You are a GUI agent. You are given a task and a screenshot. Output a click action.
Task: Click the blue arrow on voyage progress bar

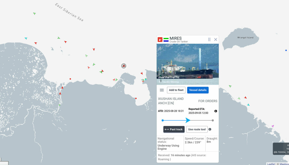pyautogui.click(x=188, y=120)
